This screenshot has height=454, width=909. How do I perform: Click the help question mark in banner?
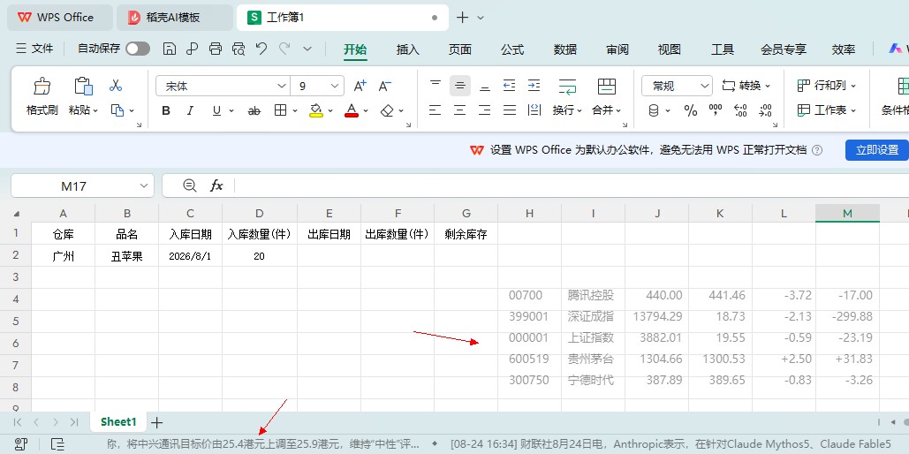(x=817, y=150)
